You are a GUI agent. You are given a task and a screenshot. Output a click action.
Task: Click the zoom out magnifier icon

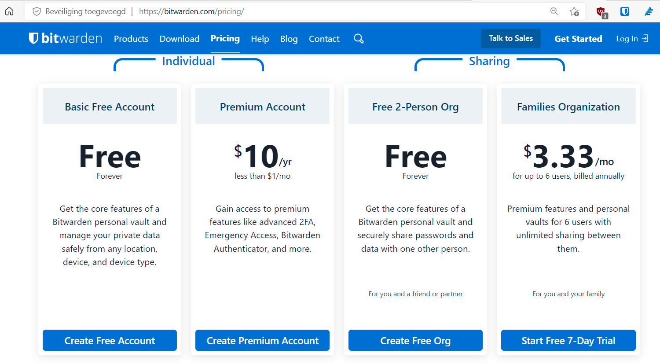tap(554, 11)
